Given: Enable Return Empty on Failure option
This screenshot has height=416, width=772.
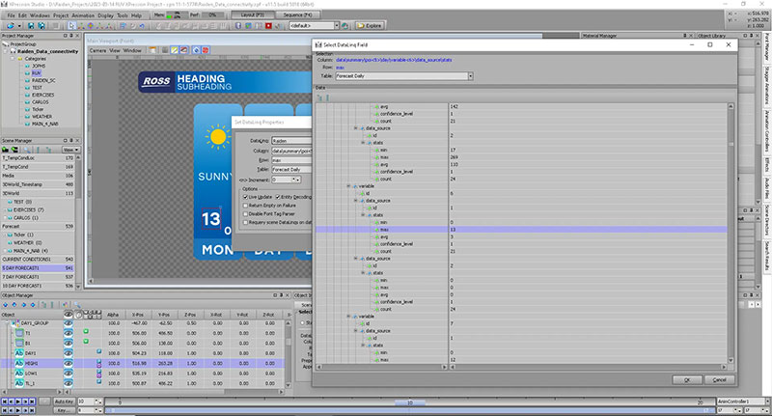Looking at the screenshot, I should tap(245, 205).
